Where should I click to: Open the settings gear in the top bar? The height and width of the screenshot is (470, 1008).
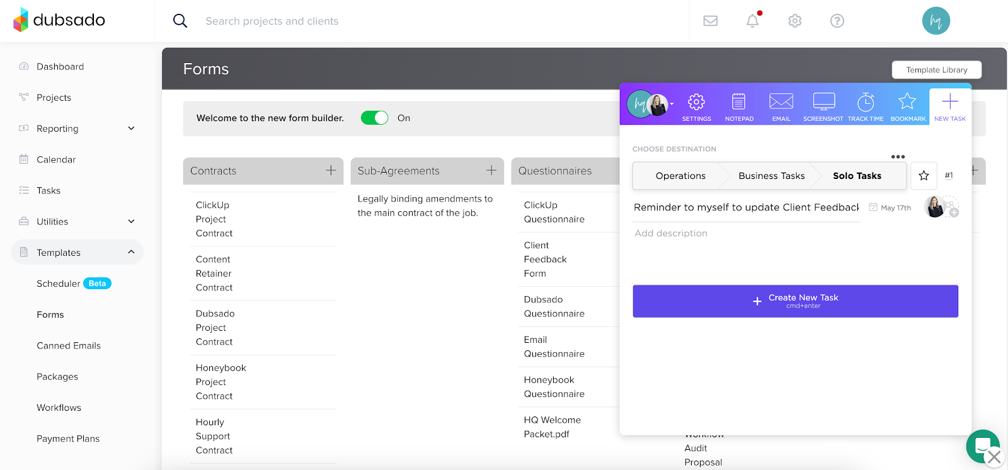(x=795, y=21)
